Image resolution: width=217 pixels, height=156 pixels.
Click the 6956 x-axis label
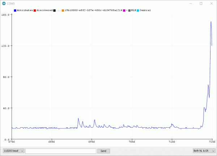[92, 141]
